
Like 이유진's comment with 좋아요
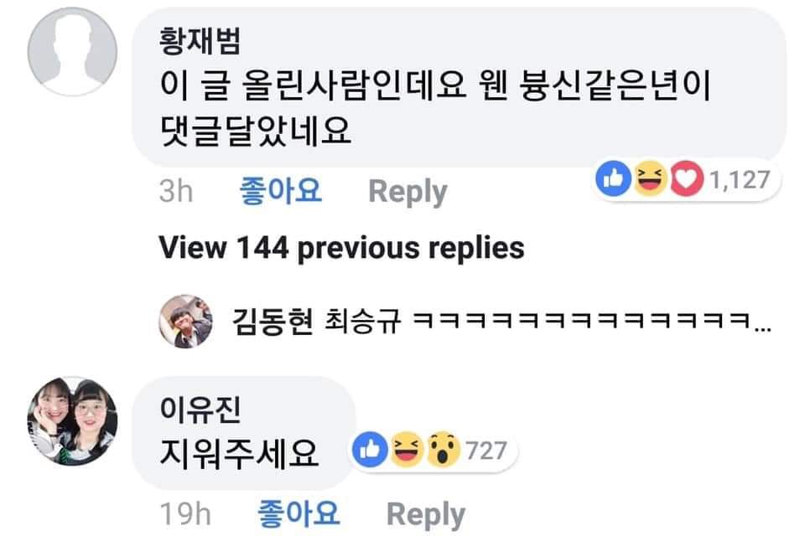click(299, 513)
